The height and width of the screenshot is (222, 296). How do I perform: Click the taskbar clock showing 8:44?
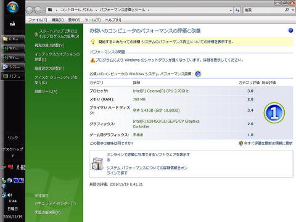(x=13, y=201)
